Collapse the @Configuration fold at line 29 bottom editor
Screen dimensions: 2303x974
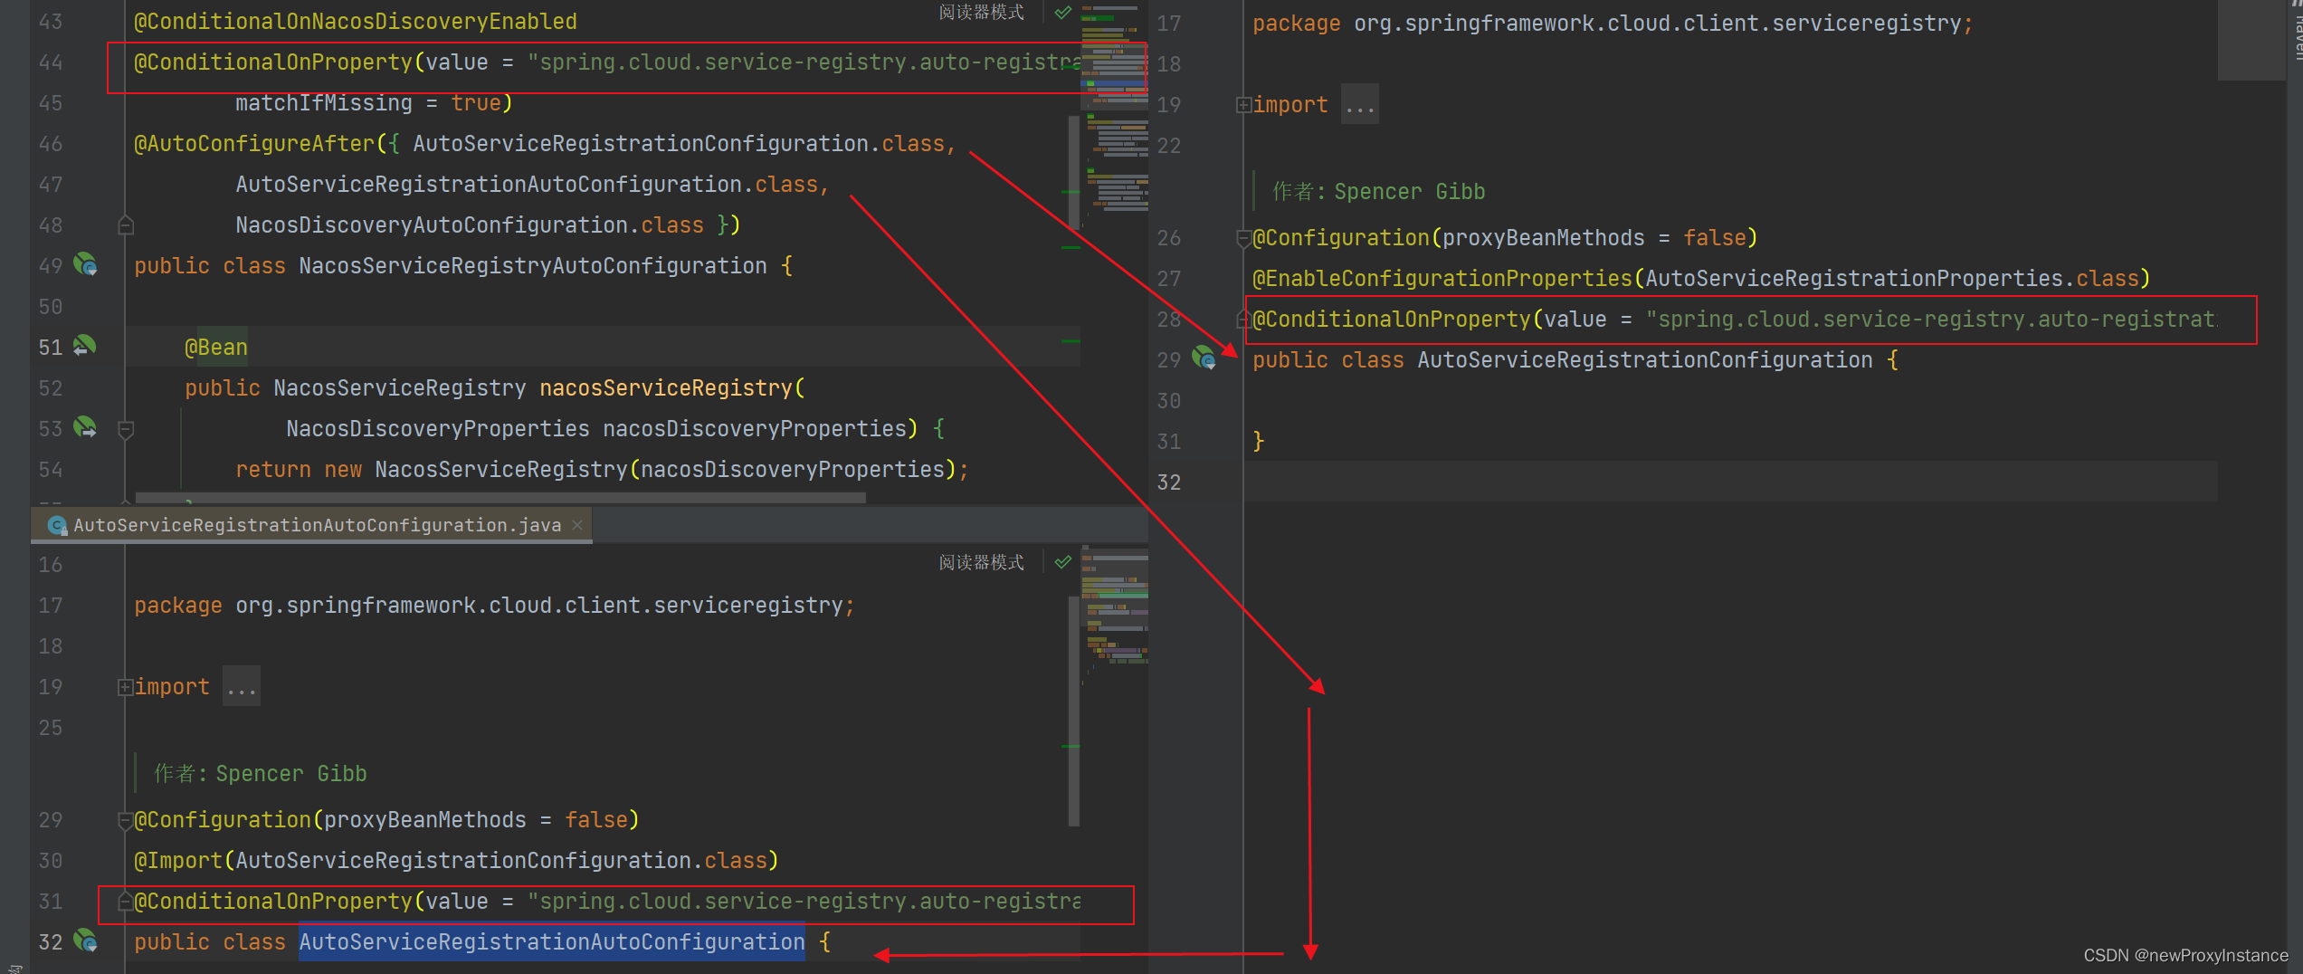(x=125, y=820)
